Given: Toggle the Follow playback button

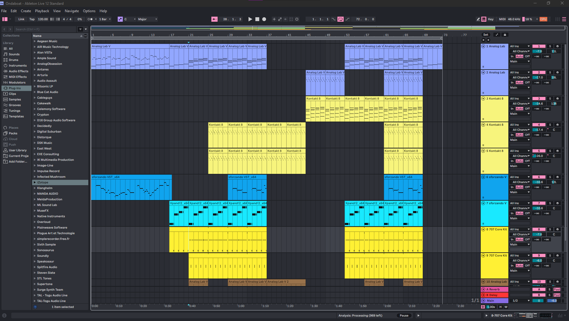Looking at the screenshot, I should (x=214, y=19).
